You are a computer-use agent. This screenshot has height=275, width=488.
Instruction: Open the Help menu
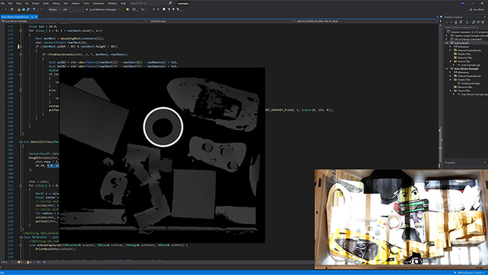point(123,3)
